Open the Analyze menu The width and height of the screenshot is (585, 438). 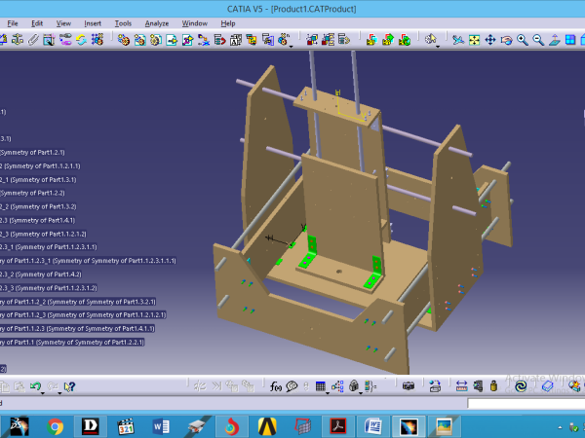click(x=157, y=23)
